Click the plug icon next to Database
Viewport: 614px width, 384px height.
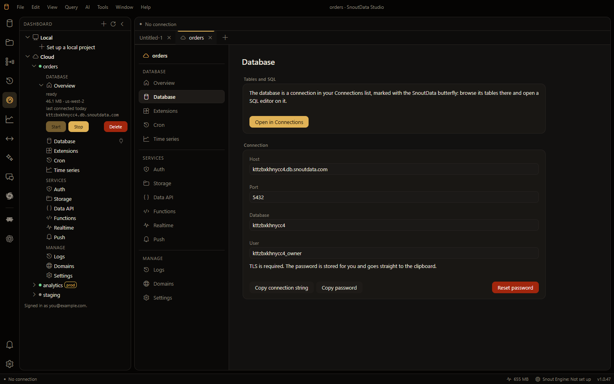coord(121,141)
